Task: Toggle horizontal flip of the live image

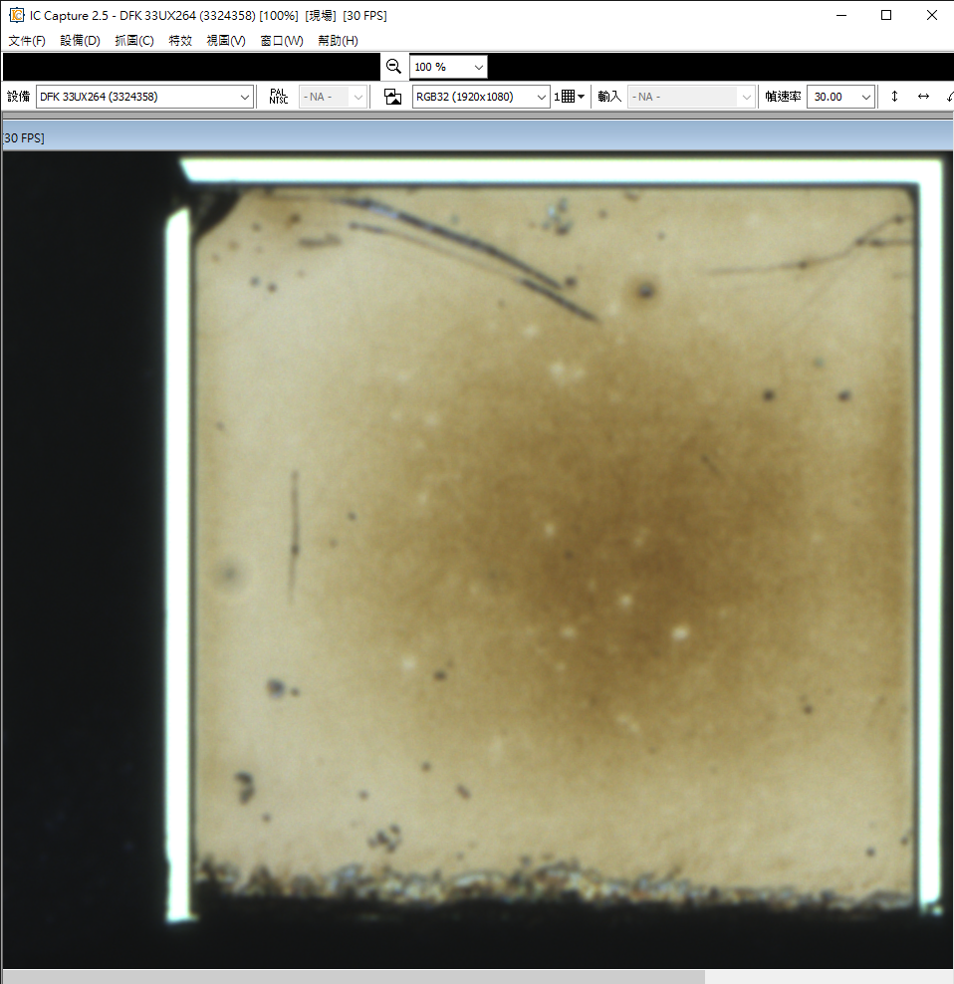Action: 923,97
